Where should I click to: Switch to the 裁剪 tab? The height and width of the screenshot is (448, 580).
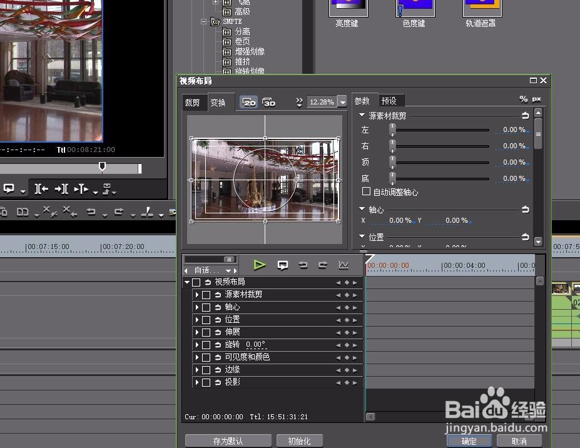click(192, 103)
